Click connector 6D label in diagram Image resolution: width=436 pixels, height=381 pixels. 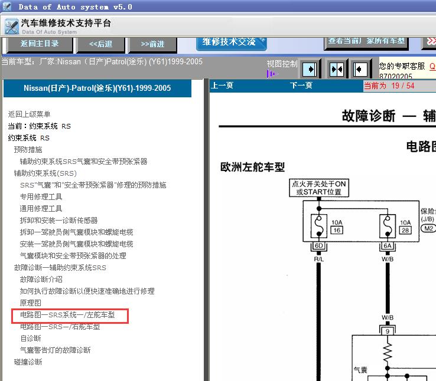click(x=318, y=245)
